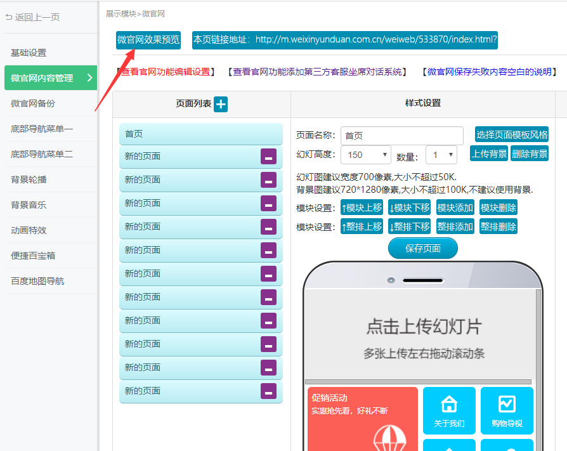Click the minus icon on the last 新的页面
This screenshot has height=451, width=567.
pos(268,391)
